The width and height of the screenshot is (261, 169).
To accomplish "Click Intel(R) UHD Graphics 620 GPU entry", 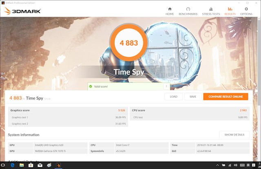I will click(x=49, y=145).
